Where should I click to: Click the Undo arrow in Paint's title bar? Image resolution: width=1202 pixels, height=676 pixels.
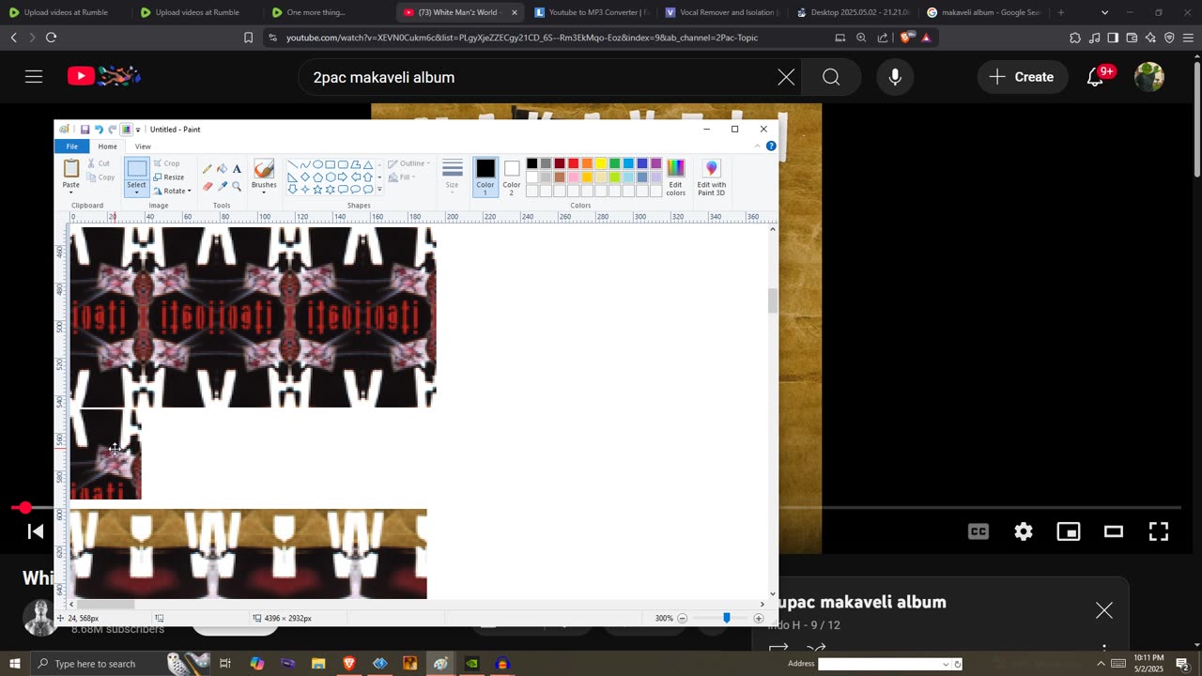click(x=99, y=130)
